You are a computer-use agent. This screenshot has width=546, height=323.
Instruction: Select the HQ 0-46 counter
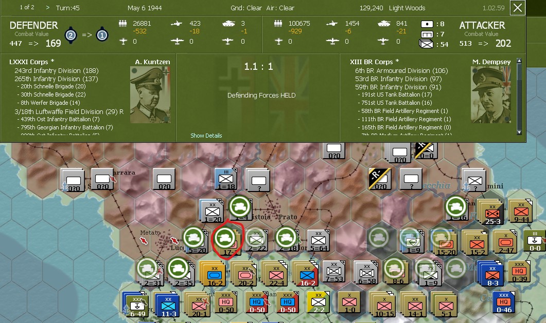coord(504,302)
